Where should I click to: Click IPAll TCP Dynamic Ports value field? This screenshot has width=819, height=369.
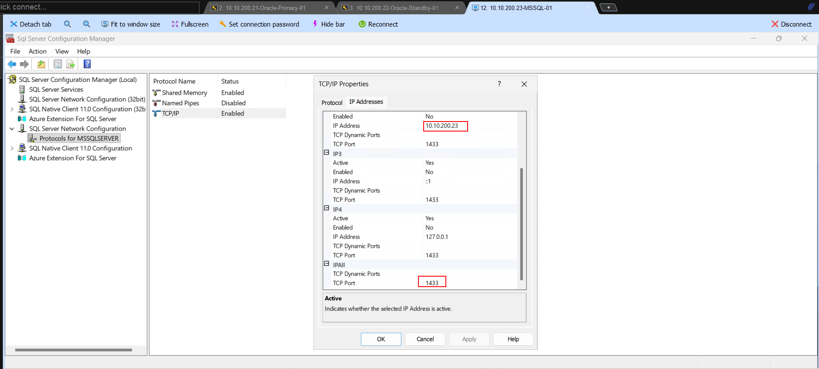470,274
